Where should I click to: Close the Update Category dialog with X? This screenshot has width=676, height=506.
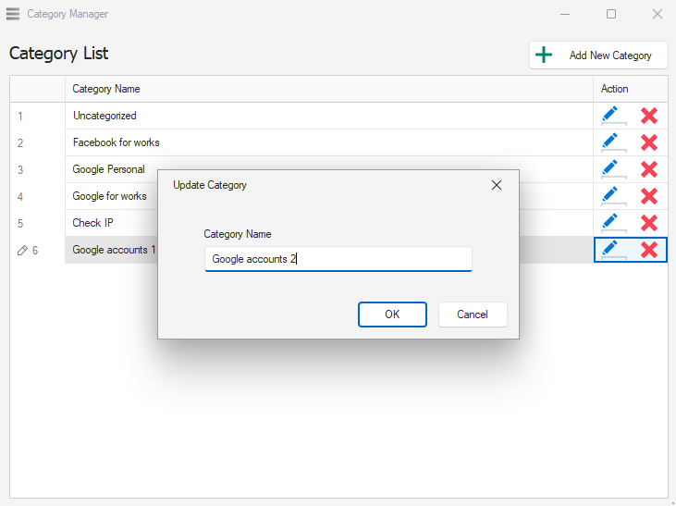coord(497,185)
